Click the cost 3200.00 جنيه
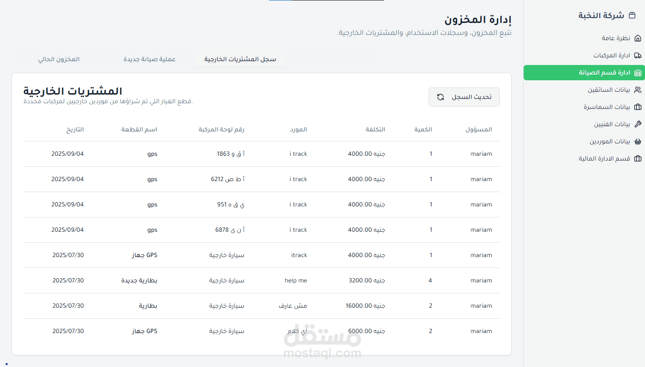This screenshot has height=367, width=645. 366,281
